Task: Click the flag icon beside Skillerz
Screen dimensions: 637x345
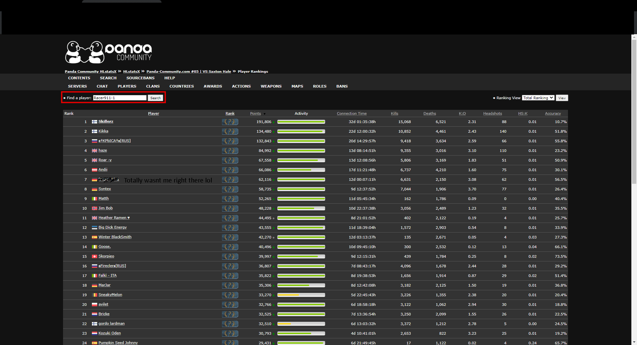Action: tap(95, 122)
